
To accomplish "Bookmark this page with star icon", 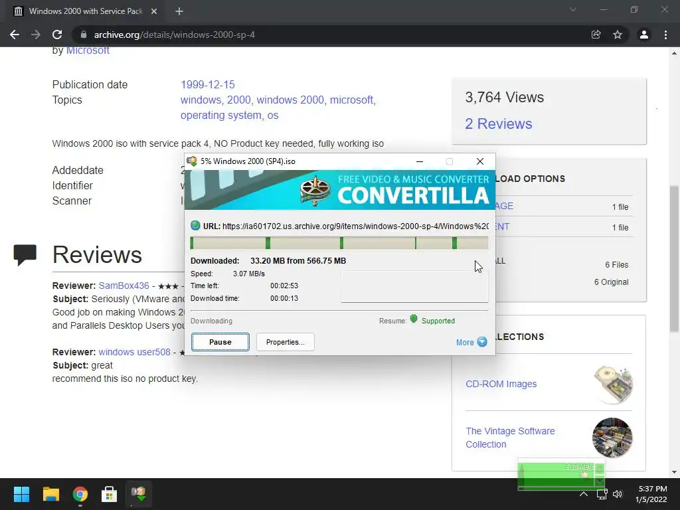I will coord(618,35).
